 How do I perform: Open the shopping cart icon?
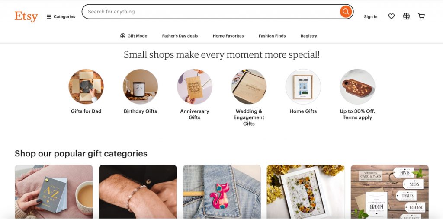click(421, 16)
